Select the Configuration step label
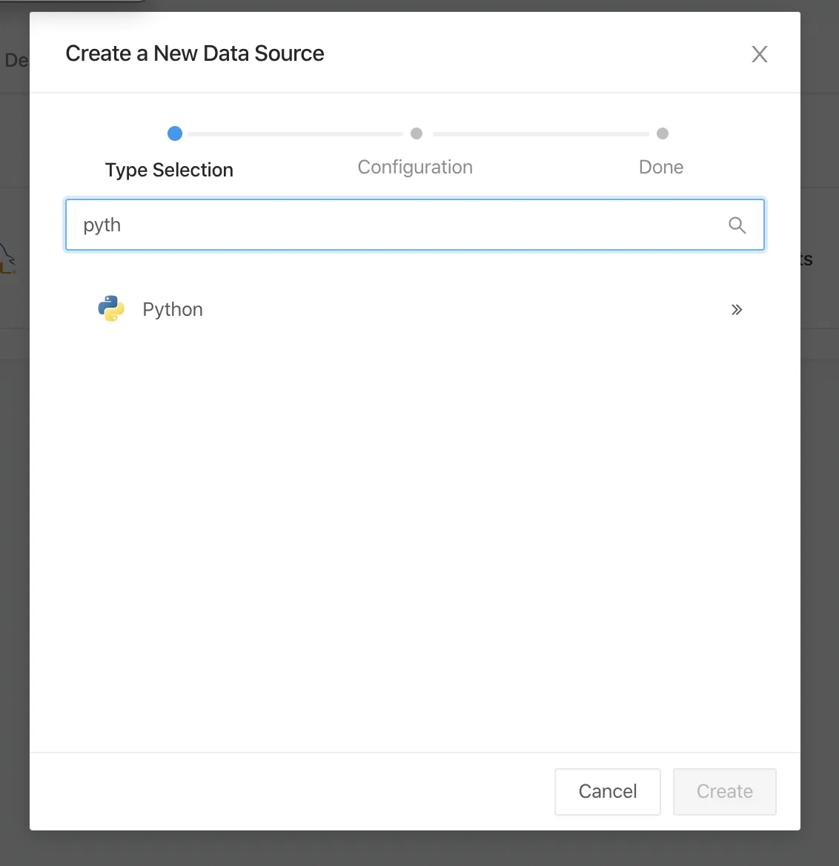 pos(415,168)
